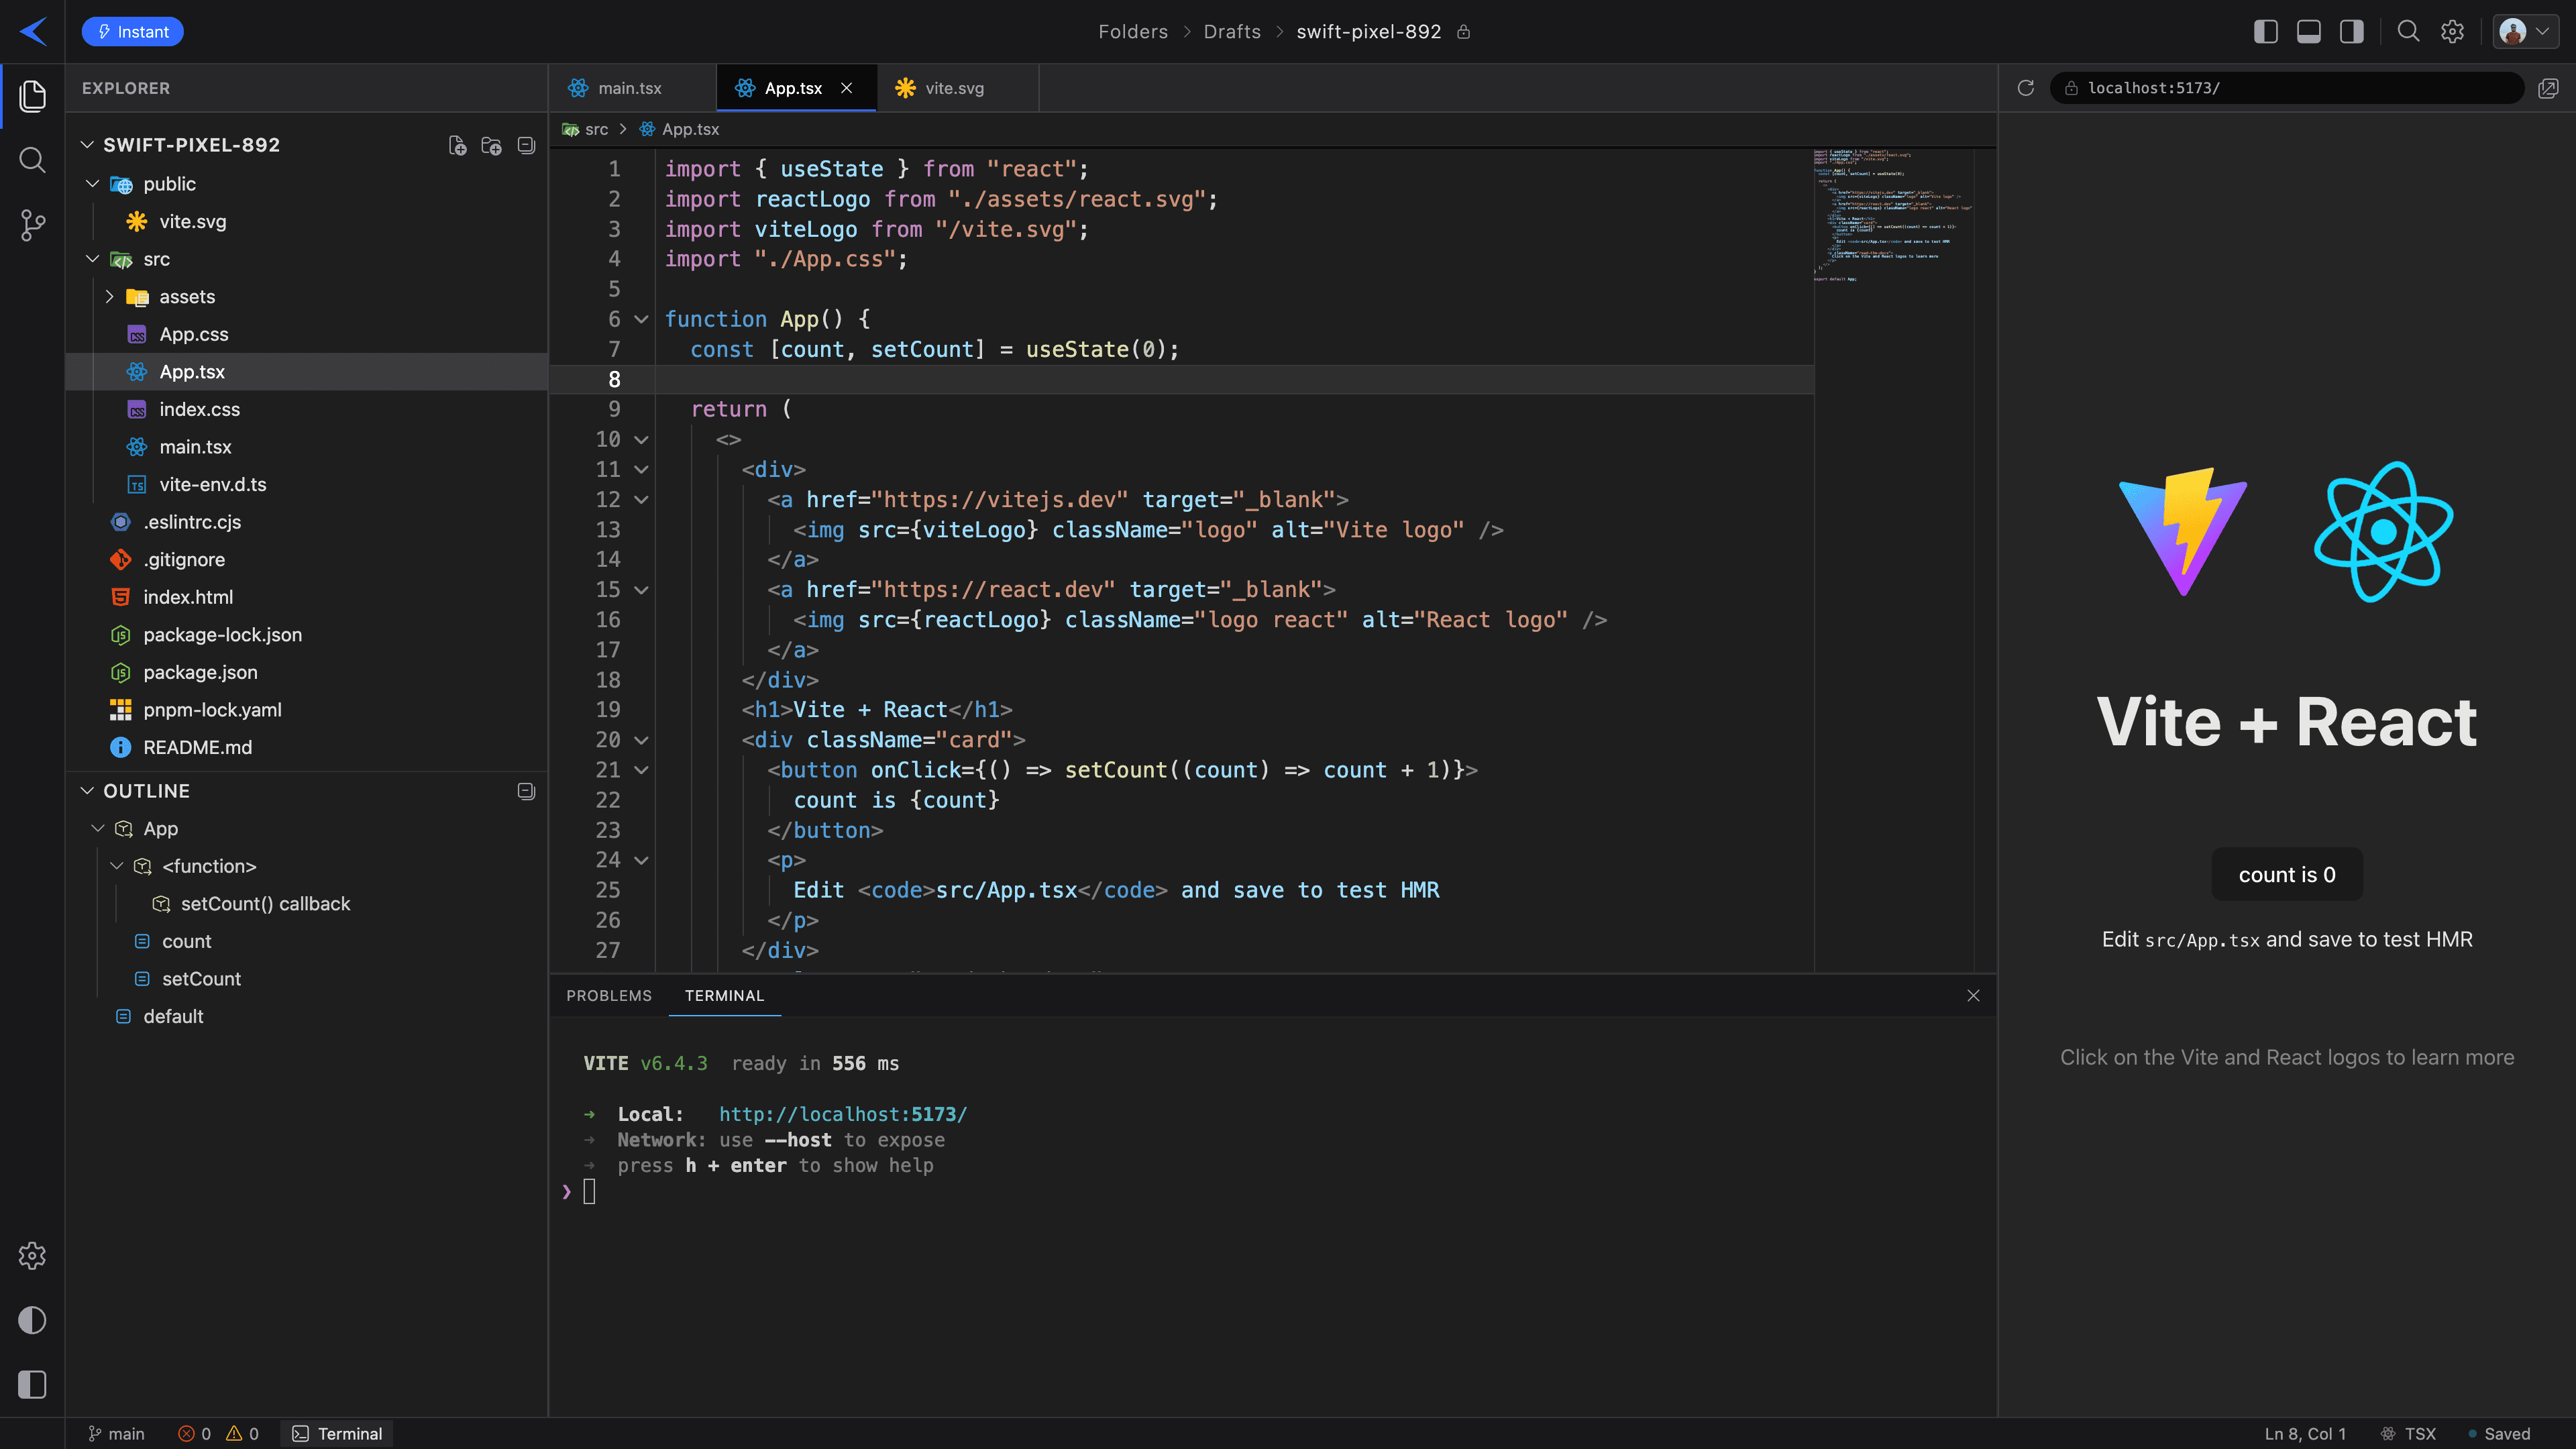Expand the assets folder
Image resolution: width=2576 pixels, height=1449 pixels.
(109, 297)
